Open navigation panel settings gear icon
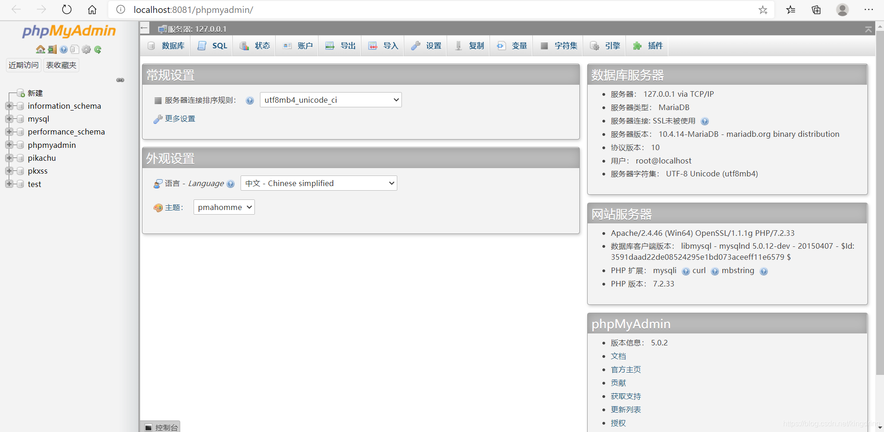 coord(86,49)
